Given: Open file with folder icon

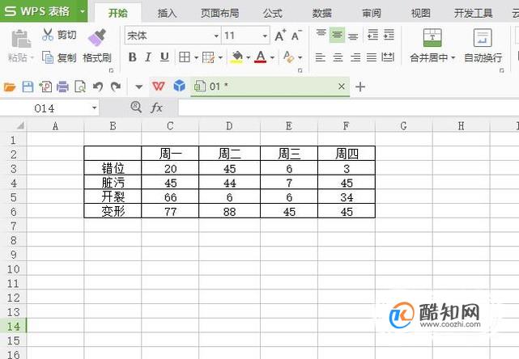Looking at the screenshot, I should (10, 87).
